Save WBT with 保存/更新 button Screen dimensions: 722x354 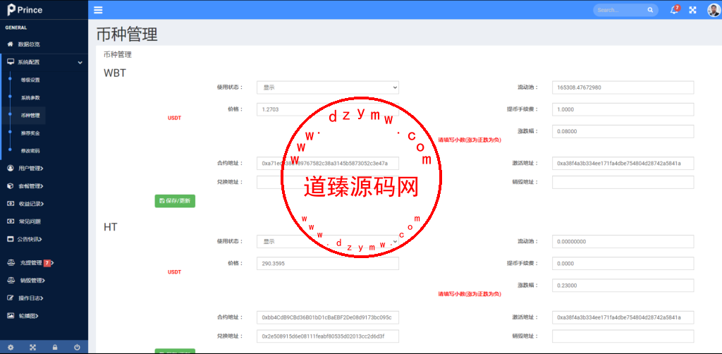[175, 201]
